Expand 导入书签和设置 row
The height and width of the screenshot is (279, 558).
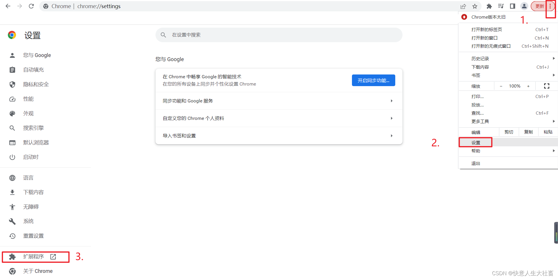tap(279, 136)
